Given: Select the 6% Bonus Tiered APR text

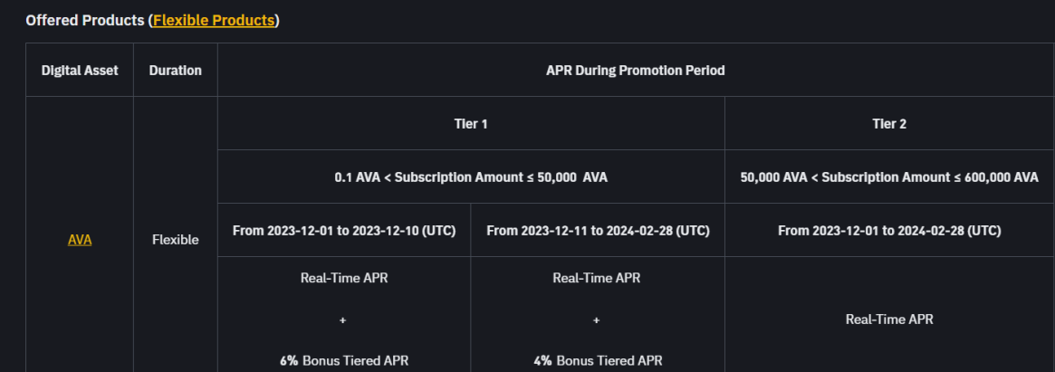Looking at the screenshot, I should pos(344,360).
